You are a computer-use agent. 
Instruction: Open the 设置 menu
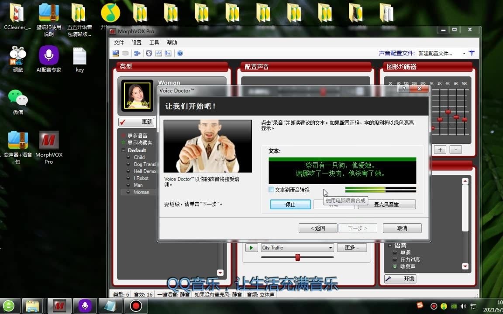[x=136, y=42]
